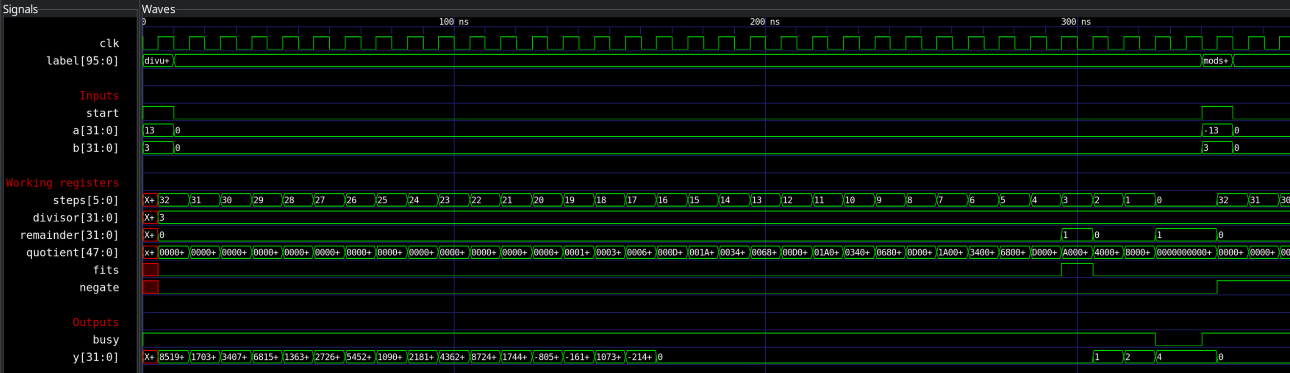Click the Signals panel header
Screen dimensions: 1290x373
21,9
